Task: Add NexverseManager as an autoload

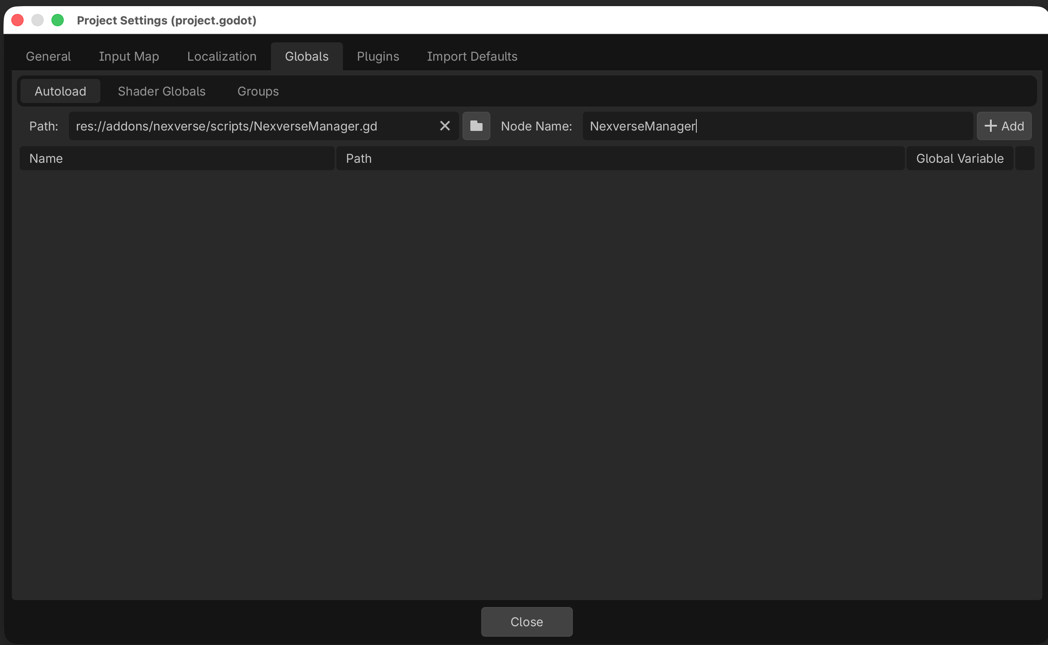Action: pyautogui.click(x=1003, y=126)
